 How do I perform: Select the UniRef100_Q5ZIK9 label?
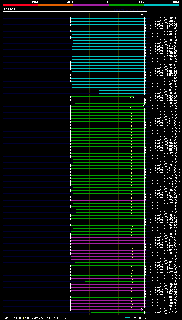click(x=163, y=112)
